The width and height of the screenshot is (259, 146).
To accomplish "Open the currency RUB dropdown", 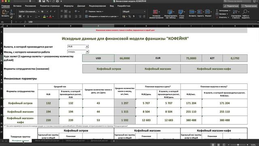I will [x=87, y=47].
